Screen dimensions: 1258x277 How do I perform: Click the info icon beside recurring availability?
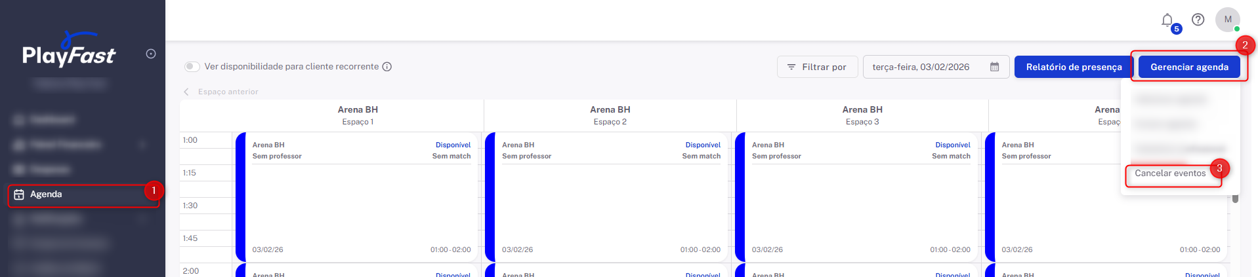[x=387, y=67]
